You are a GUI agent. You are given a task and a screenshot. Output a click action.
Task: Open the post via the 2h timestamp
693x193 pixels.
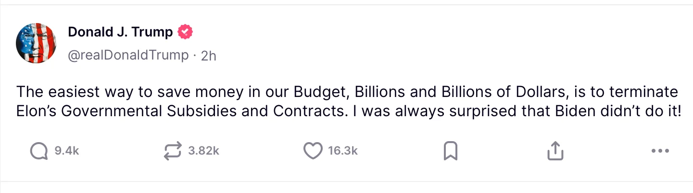[x=208, y=56]
